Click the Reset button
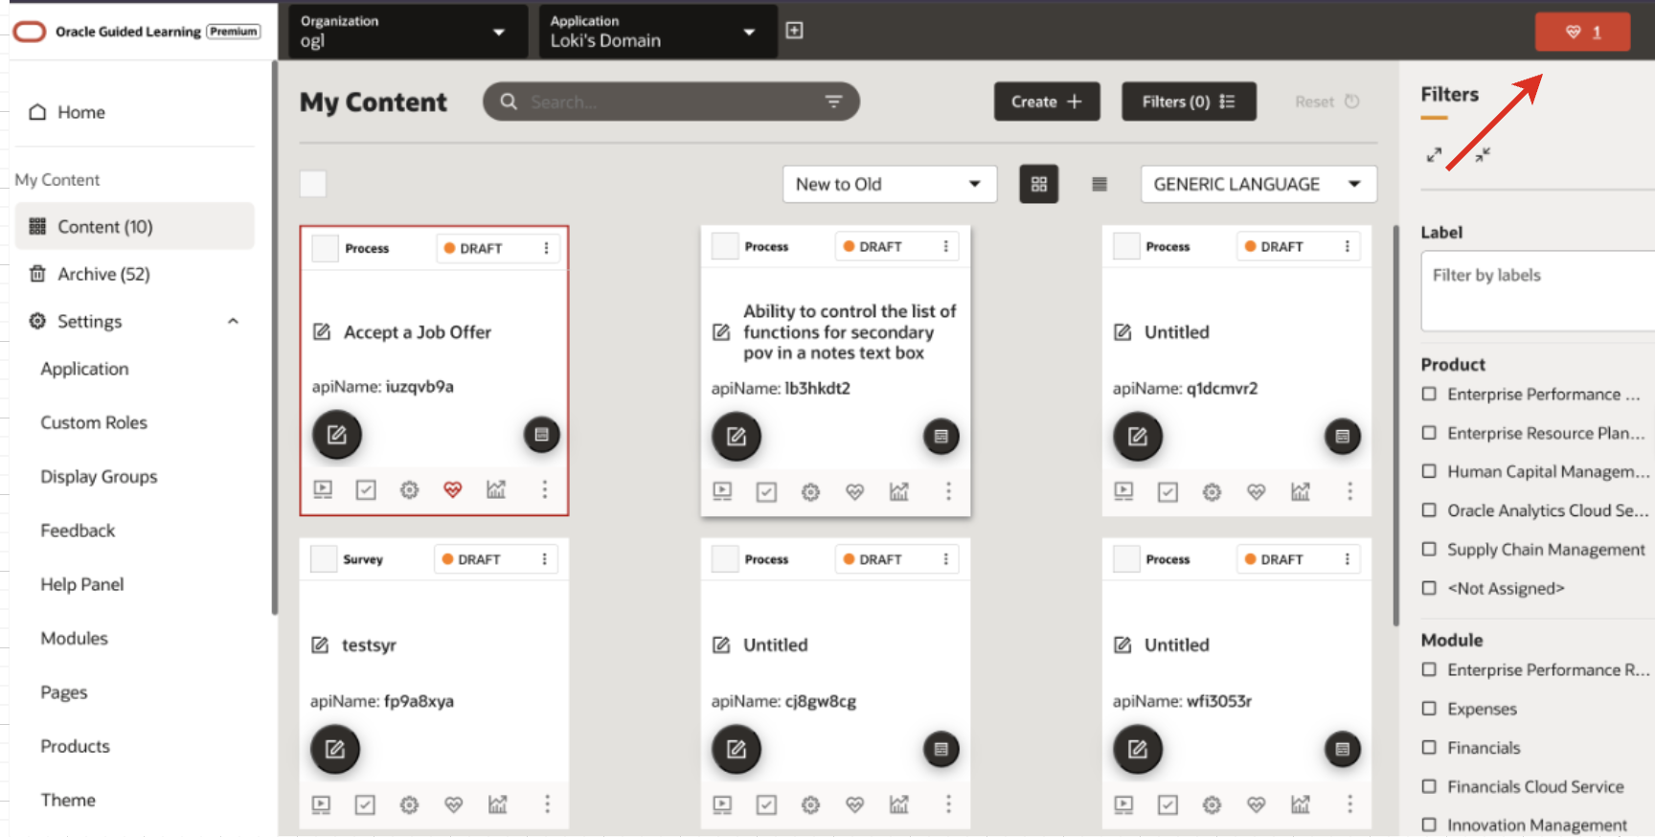The height and width of the screenshot is (837, 1655). 1326,102
